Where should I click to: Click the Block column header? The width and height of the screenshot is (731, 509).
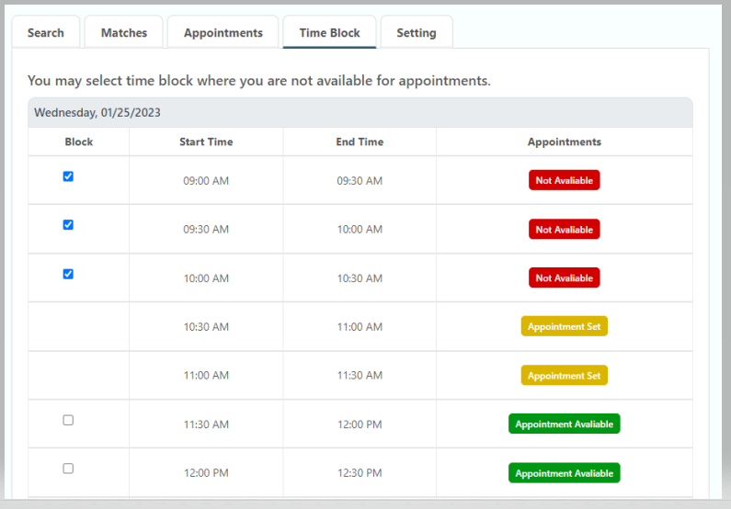coord(79,141)
